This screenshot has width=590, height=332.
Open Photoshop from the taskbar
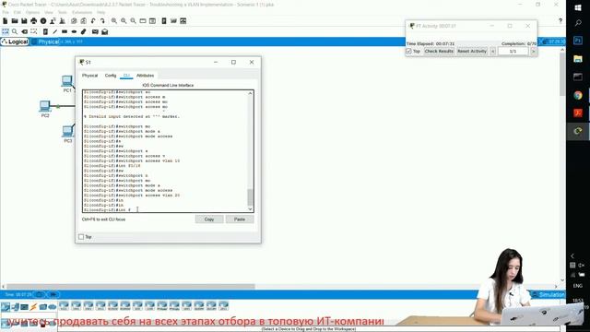578,41
